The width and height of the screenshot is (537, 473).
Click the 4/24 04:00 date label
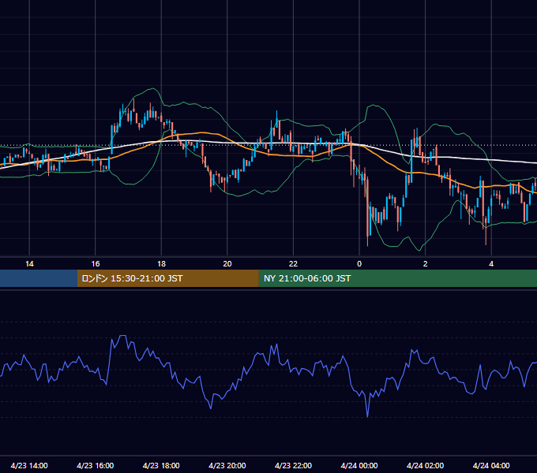[x=491, y=465]
